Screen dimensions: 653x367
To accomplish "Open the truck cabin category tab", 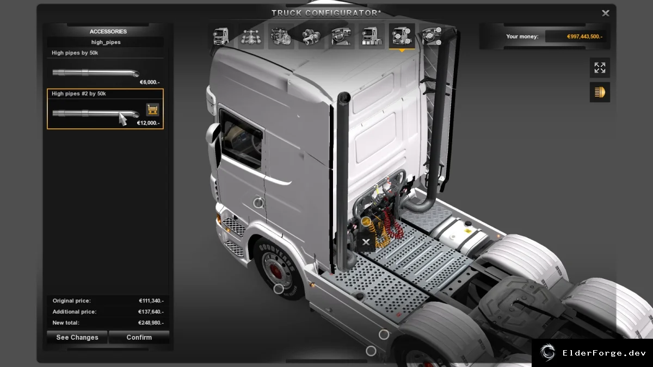I will (x=220, y=36).
